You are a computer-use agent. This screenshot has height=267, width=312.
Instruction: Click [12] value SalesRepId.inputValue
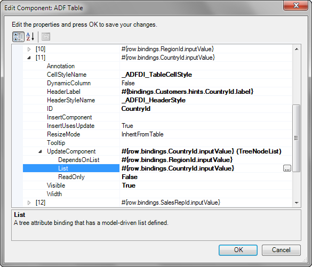click(x=171, y=203)
